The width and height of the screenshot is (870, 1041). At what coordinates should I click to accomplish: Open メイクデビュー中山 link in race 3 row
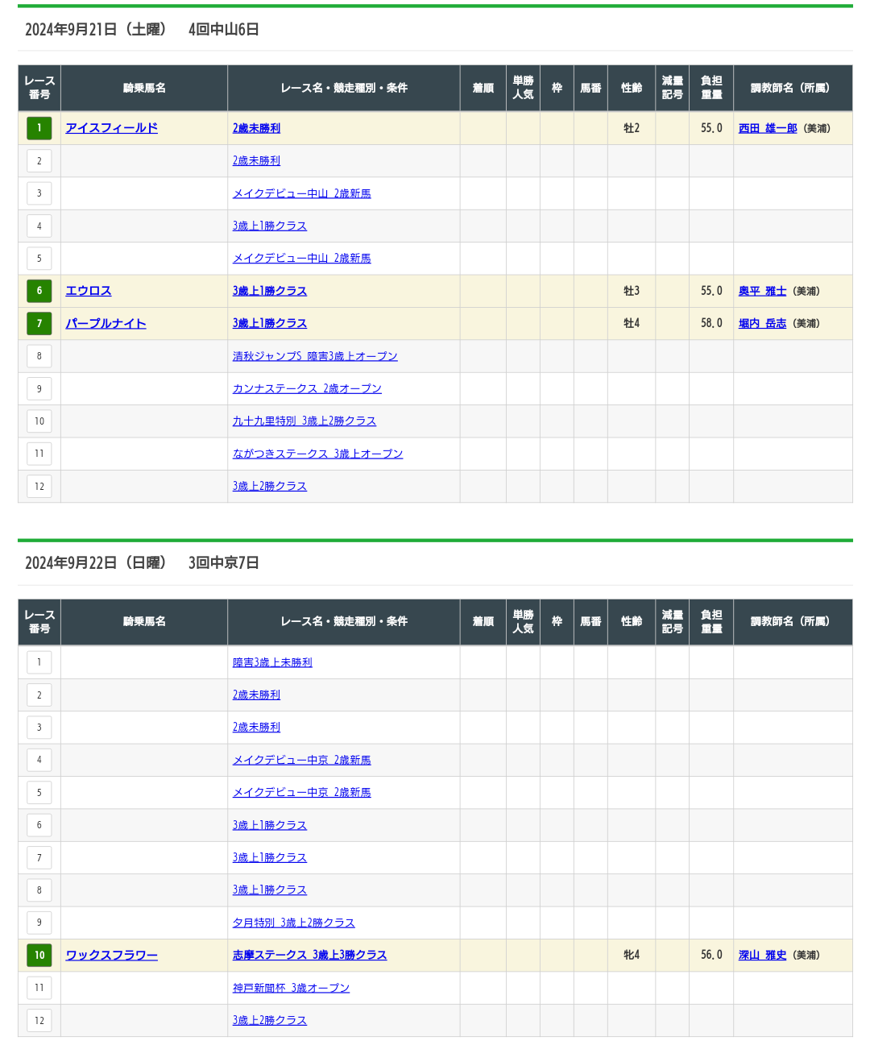[301, 193]
